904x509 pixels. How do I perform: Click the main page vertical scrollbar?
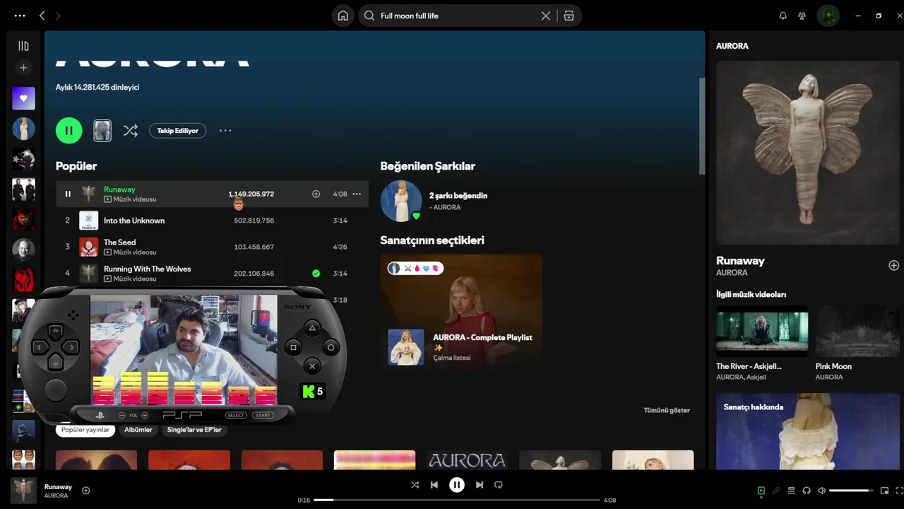[x=702, y=127]
